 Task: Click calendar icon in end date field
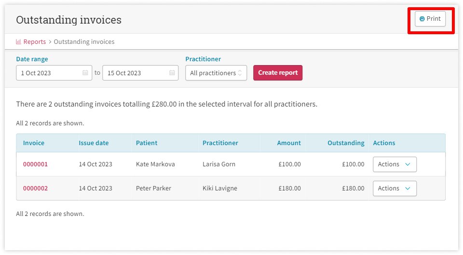172,73
